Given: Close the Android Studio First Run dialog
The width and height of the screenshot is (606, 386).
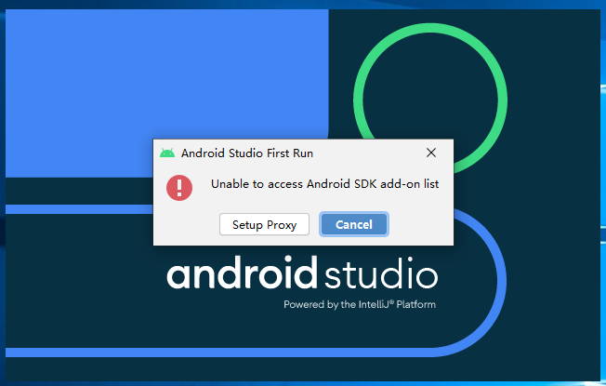Looking at the screenshot, I should click(x=431, y=153).
